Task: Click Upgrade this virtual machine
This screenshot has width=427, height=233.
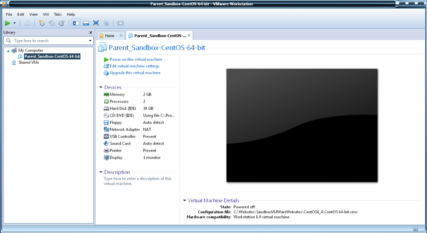Action: [135, 73]
